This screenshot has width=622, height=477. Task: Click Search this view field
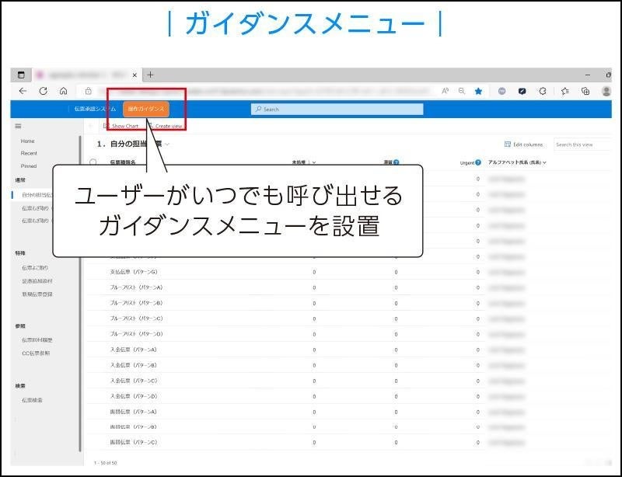click(582, 144)
